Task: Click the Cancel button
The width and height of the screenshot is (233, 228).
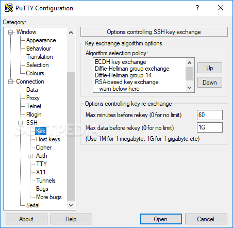Action: coord(206,219)
